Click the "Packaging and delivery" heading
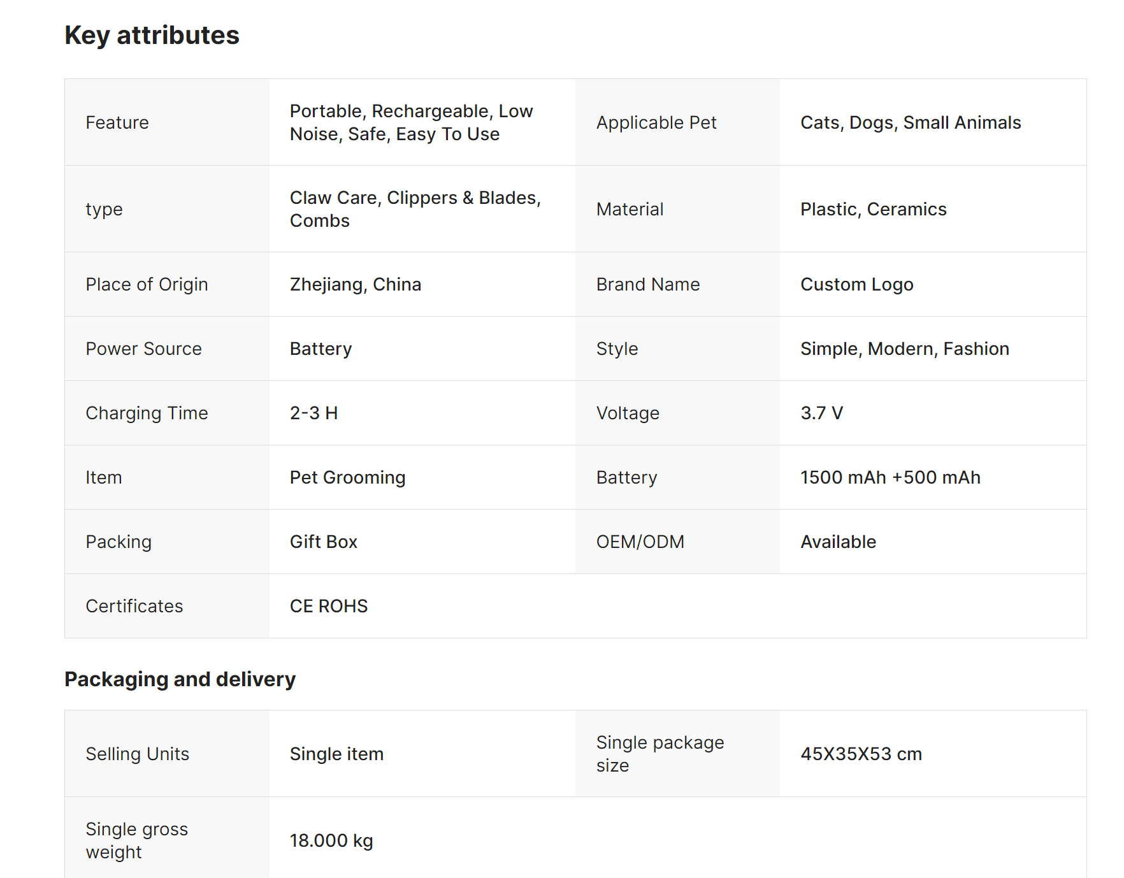Screen dimensions: 1124x878 tap(180, 679)
